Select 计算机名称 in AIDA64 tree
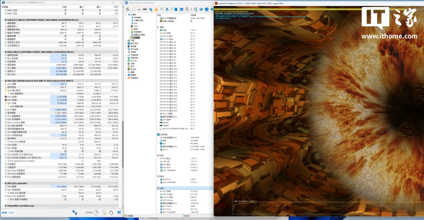This screenshot has height=220, width=424. 138,20
